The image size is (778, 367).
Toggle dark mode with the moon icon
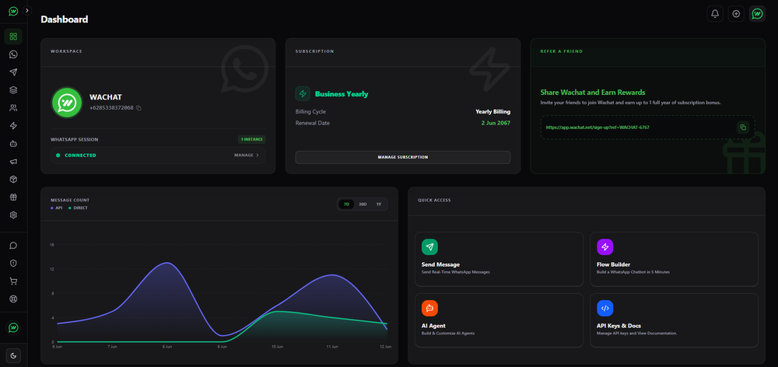[13, 355]
